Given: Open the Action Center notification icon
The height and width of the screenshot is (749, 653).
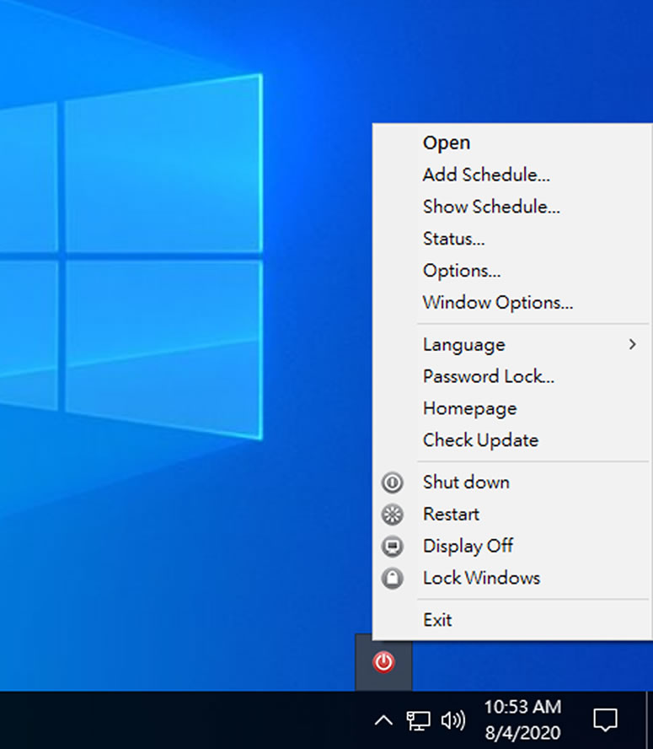Looking at the screenshot, I should coord(605,720).
